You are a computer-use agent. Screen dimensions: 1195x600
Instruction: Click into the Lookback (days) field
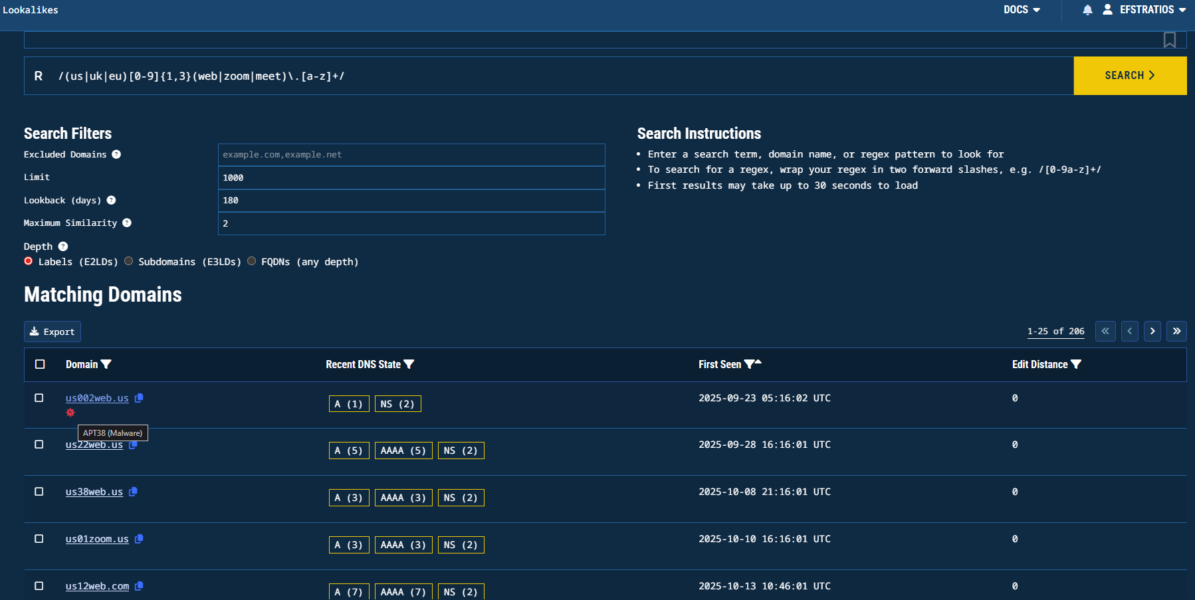(x=411, y=201)
